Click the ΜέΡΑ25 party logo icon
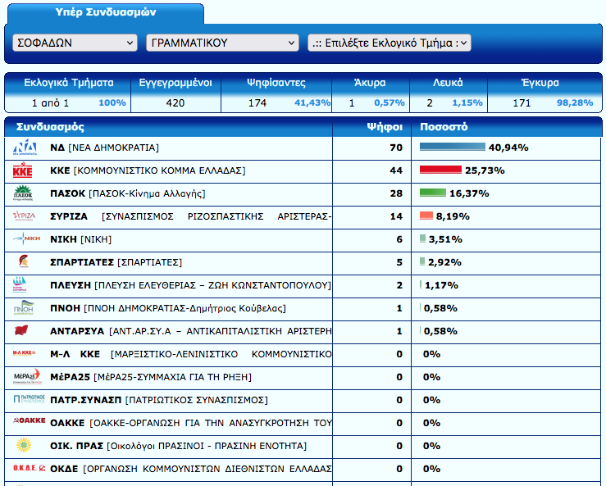606x486 pixels. 22,377
